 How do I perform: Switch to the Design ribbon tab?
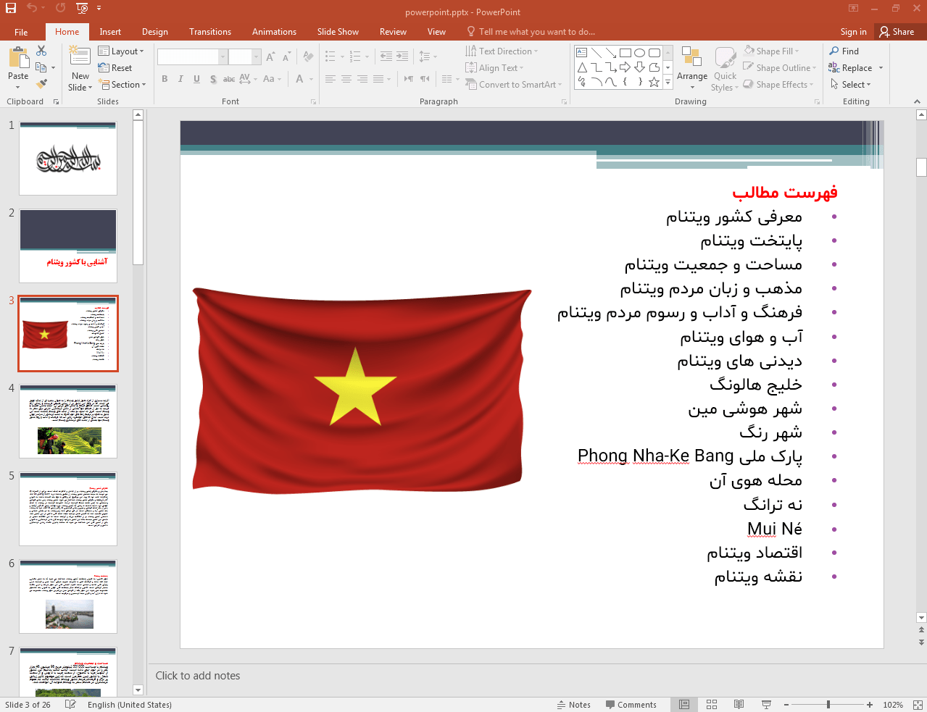click(154, 31)
